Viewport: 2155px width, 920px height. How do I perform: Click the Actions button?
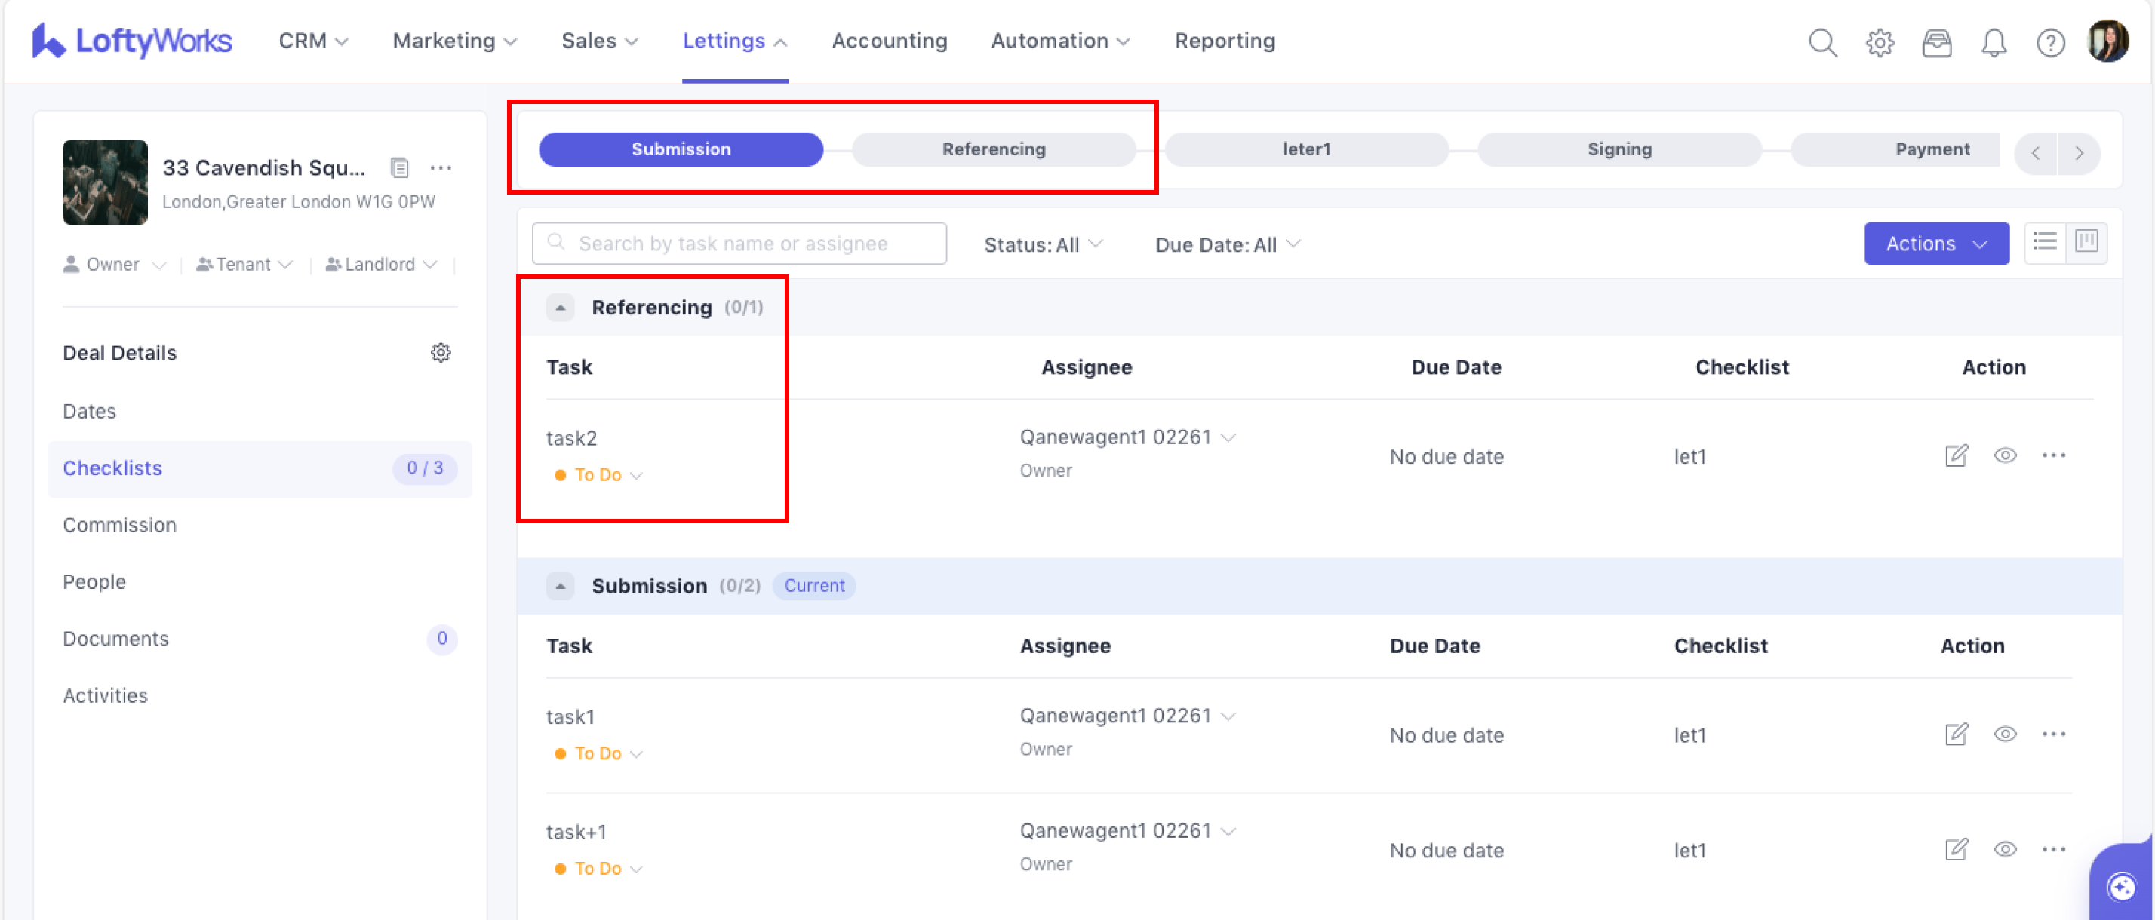pyautogui.click(x=1936, y=244)
